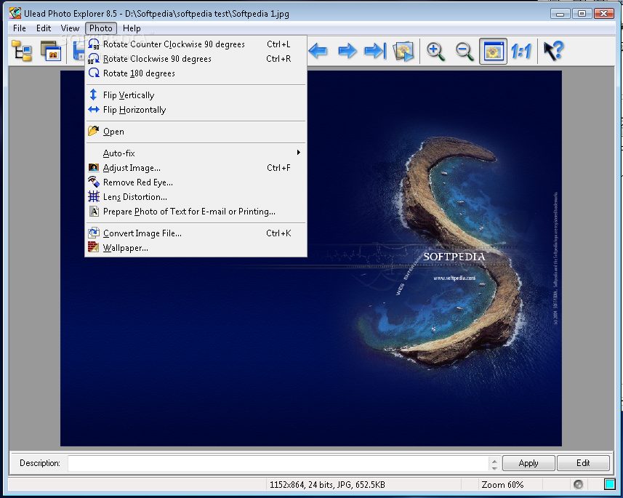Screen dimensions: 623x498
Task: Choose Open from Photo menu
Action: click(196, 132)
